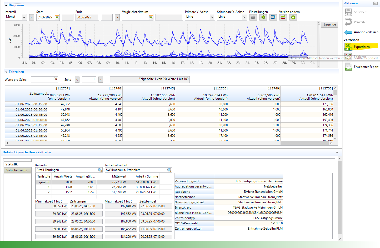The width and height of the screenshot is (380, 248).
Task: Click the blue undo arrow icon in the diagram toolbar
Action: [x=273, y=17]
